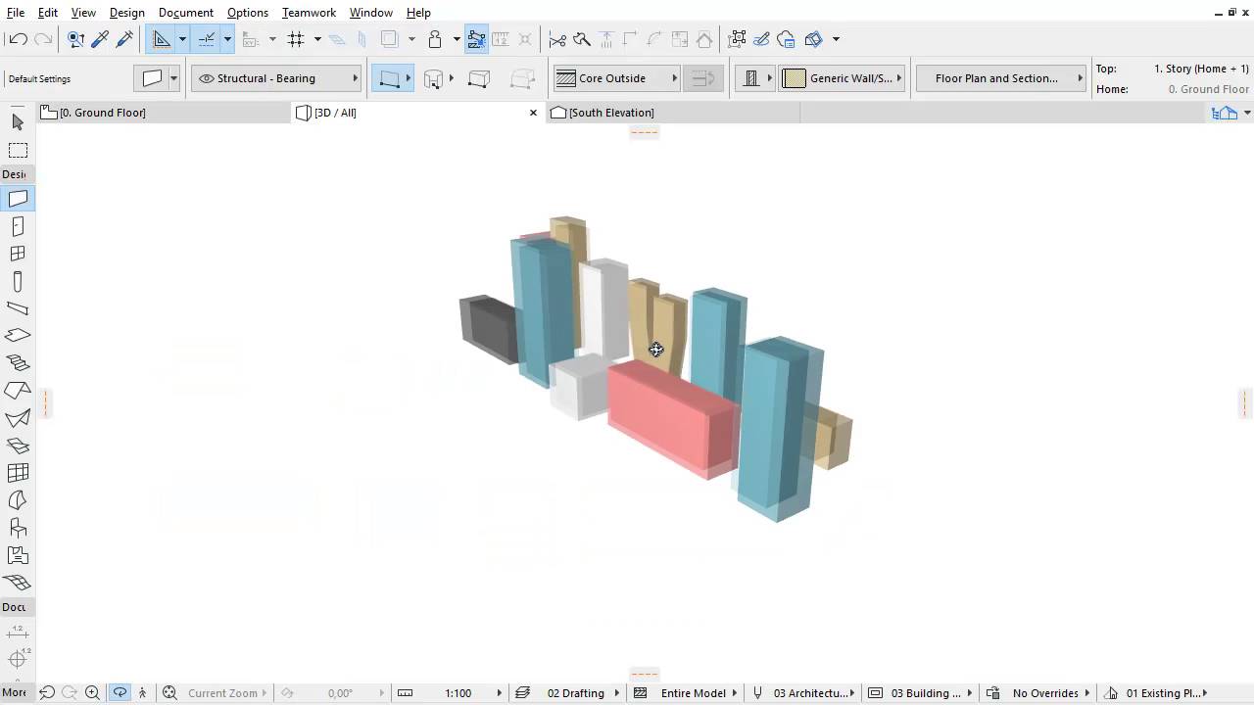Click the Adjust tool icon

[x=582, y=39]
